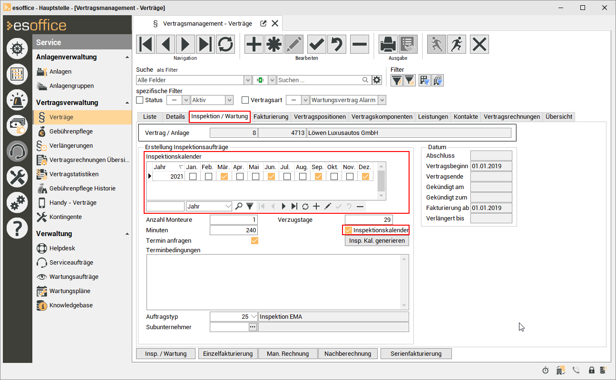The image size is (616, 380).
Task: Click the asterisk copy-record icon
Action: tap(274, 44)
